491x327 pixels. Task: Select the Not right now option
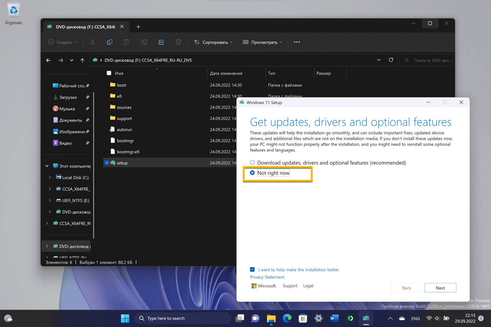click(252, 173)
